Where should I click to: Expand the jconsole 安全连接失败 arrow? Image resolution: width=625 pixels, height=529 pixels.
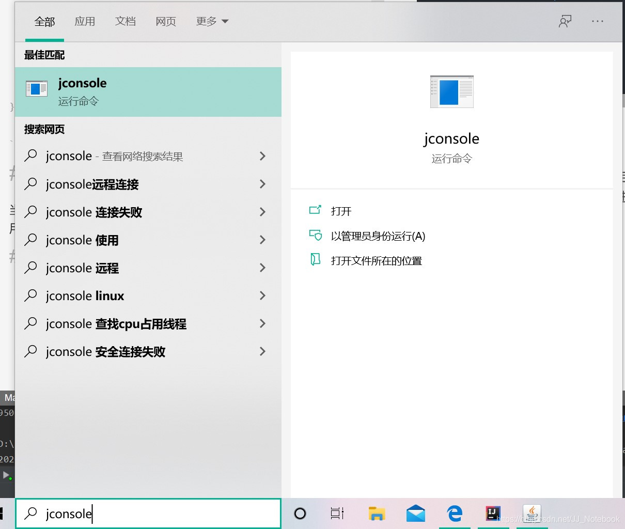262,351
